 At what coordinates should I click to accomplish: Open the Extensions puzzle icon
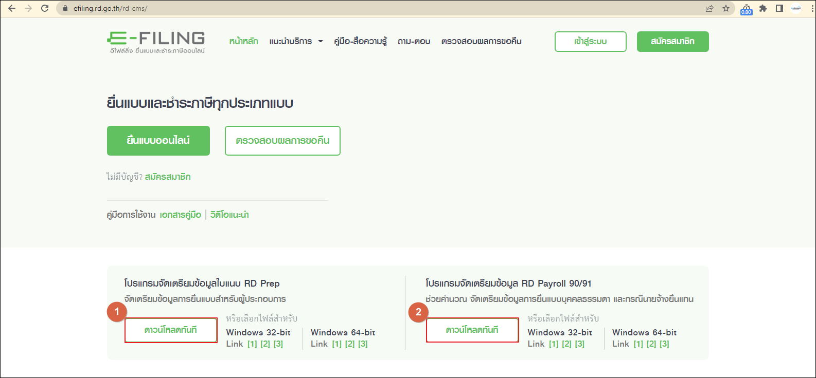pyautogui.click(x=763, y=8)
